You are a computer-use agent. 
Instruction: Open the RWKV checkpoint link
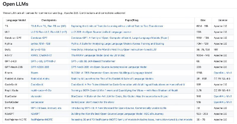pyautogui.click(x=34, y=55)
